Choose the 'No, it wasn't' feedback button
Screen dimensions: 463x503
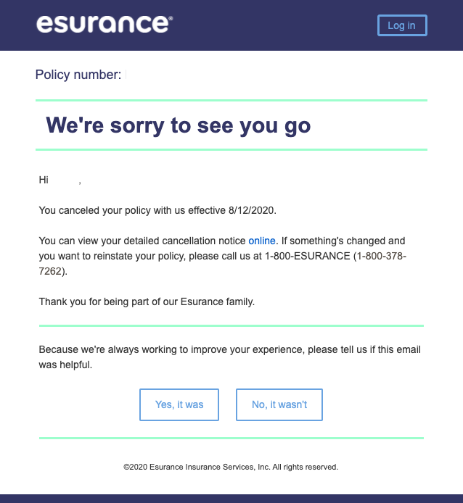(279, 404)
